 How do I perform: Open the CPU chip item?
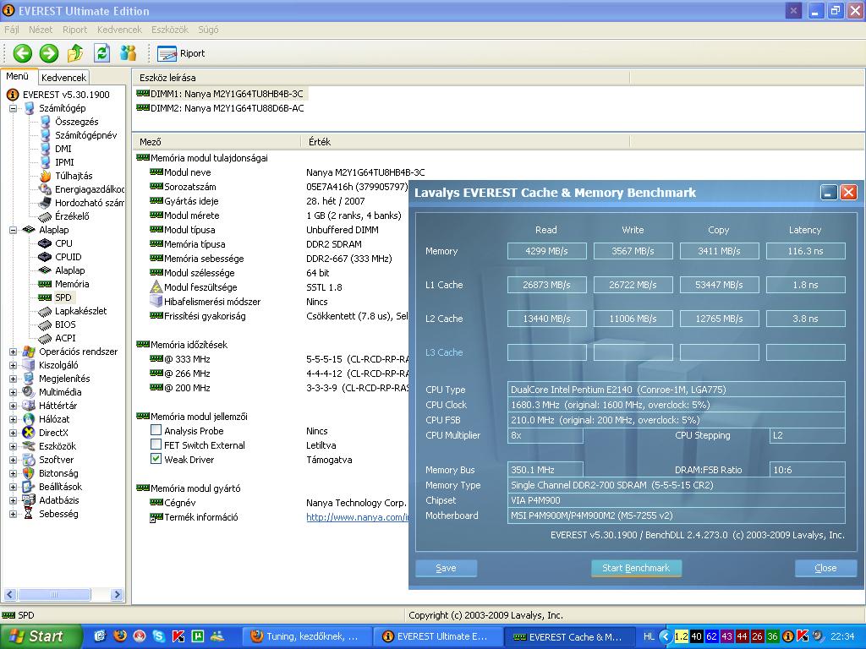point(63,243)
